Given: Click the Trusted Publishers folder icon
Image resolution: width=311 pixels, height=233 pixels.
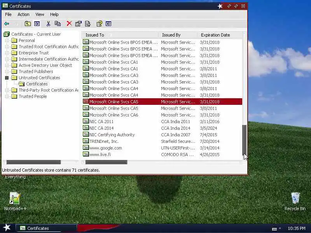Looking at the screenshot, I should point(14,71).
